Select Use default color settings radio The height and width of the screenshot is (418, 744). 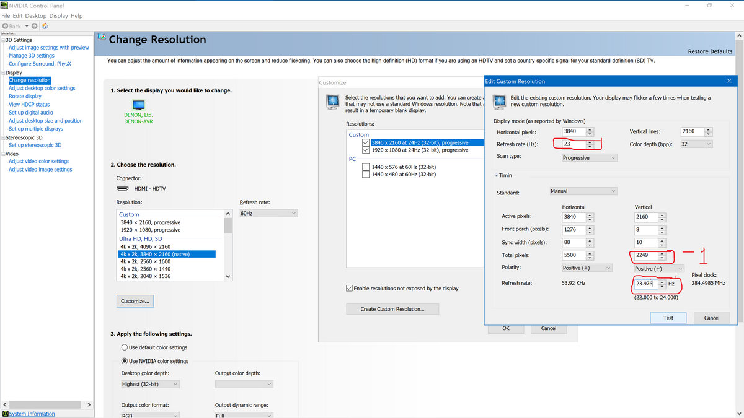[x=125, y=347]
